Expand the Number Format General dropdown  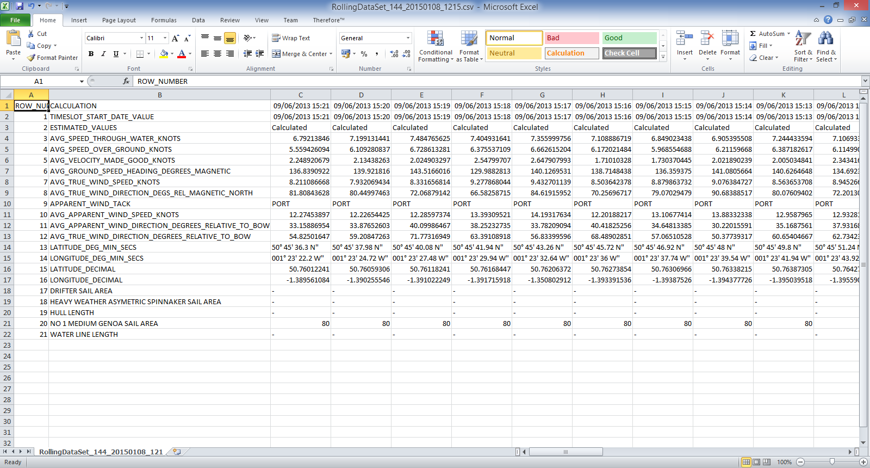tap(408, 38)
